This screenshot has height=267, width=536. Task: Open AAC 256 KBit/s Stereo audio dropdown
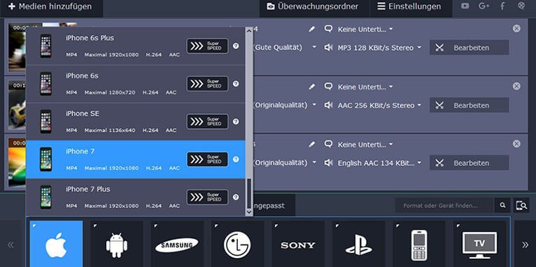[379, 106]
